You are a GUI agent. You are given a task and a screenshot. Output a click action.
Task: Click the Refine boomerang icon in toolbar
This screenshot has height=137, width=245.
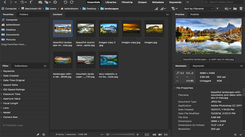click(x=31, y=2)
